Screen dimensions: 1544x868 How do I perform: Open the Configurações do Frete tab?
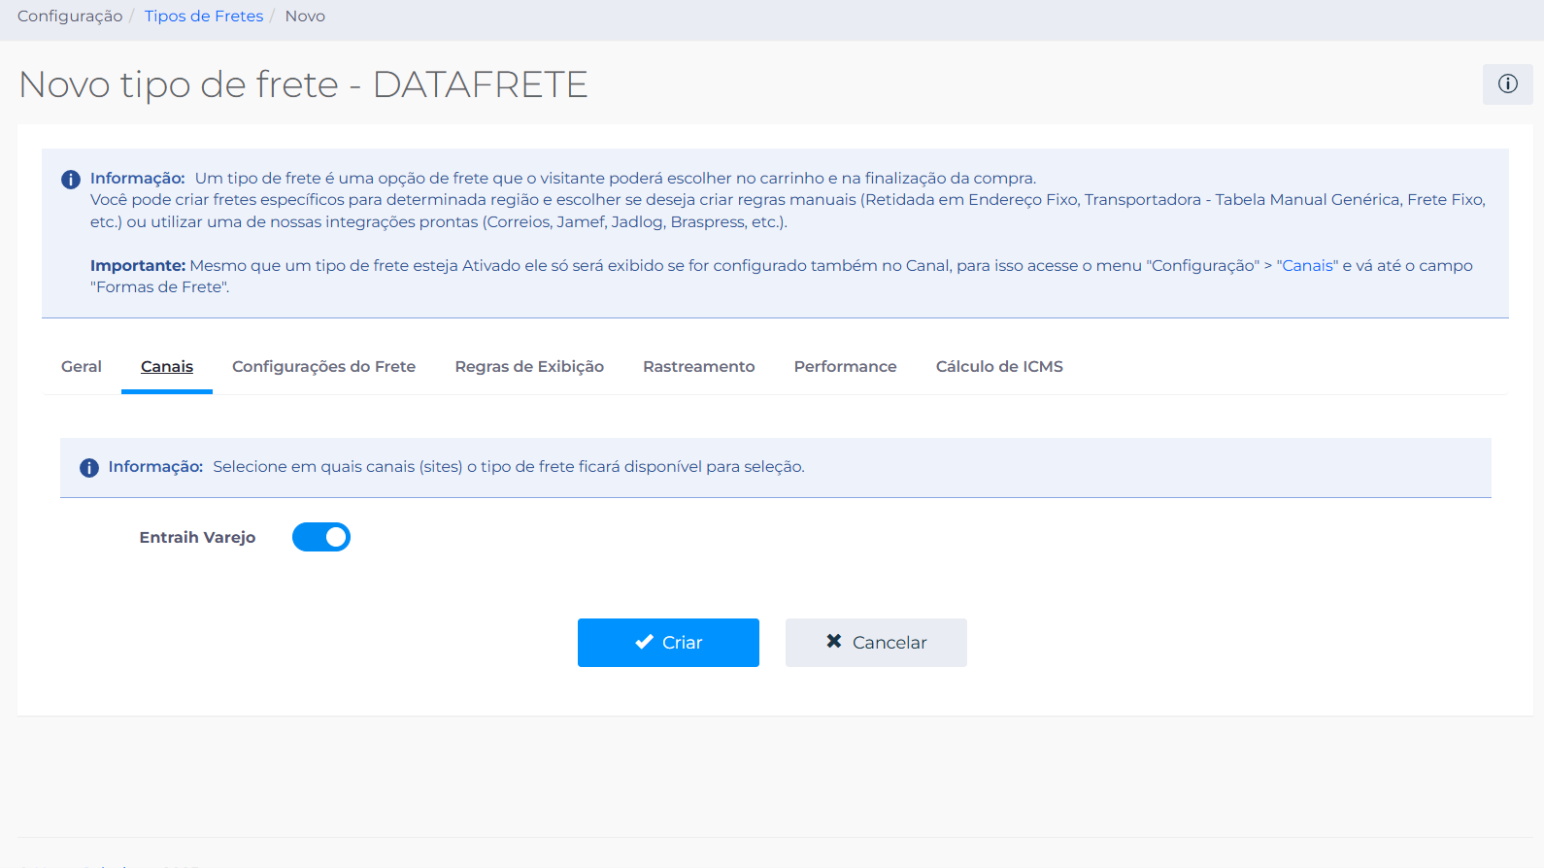pyautogui.click(x=324, y=367)
